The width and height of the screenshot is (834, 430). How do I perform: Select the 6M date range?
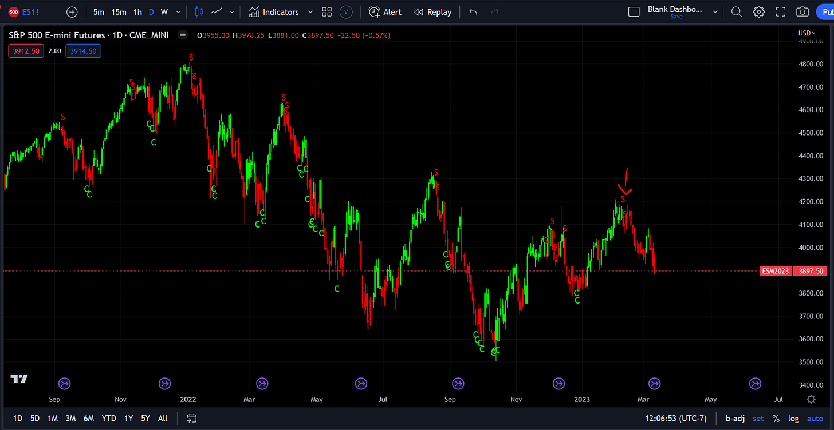click(x=89, y=419)
